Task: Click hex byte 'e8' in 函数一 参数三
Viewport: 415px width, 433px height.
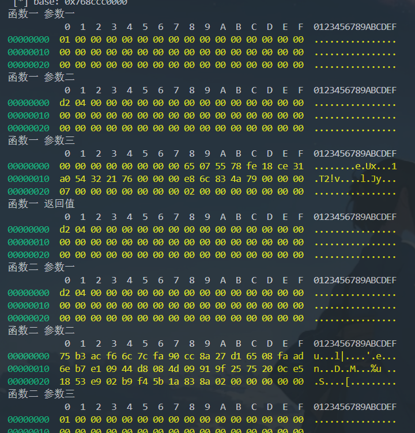Action: pyautogui.click(x=190, y=179)
